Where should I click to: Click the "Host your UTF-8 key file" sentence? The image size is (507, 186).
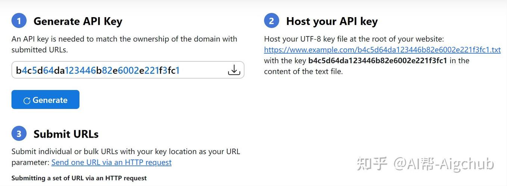[x=354, y=39]
